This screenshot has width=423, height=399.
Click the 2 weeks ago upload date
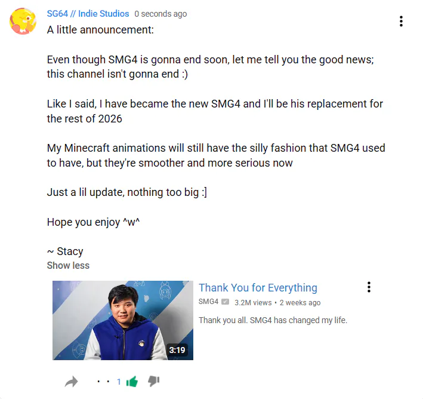pyautogui.click(x=300, y=303)
